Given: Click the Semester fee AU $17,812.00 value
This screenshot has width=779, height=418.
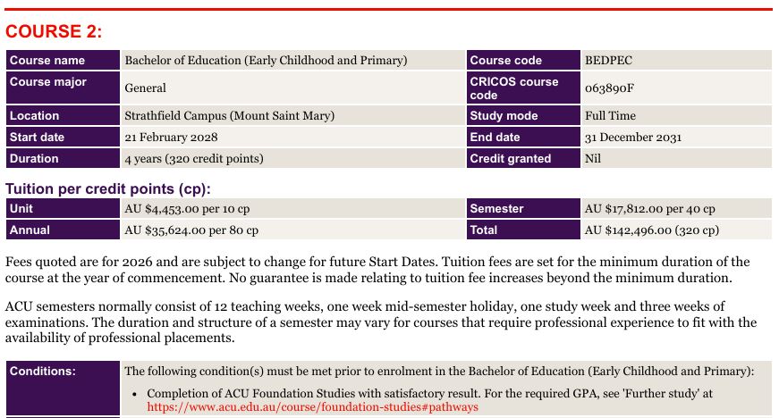Looking at the screenshot, I should point(650,209).
